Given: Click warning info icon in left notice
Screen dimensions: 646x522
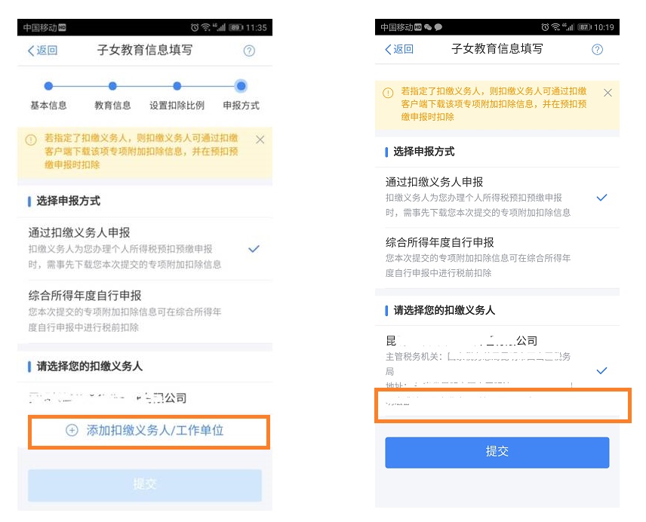Looking at the screenshot, I should [x=31, y=140].
